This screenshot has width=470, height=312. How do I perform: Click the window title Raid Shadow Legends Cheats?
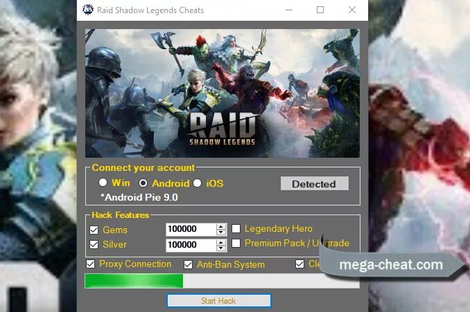pos(150,10)
